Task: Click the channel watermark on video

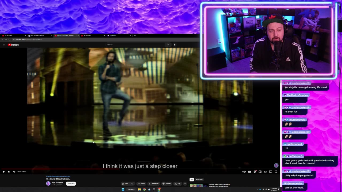Action: [x=276, y=166]
